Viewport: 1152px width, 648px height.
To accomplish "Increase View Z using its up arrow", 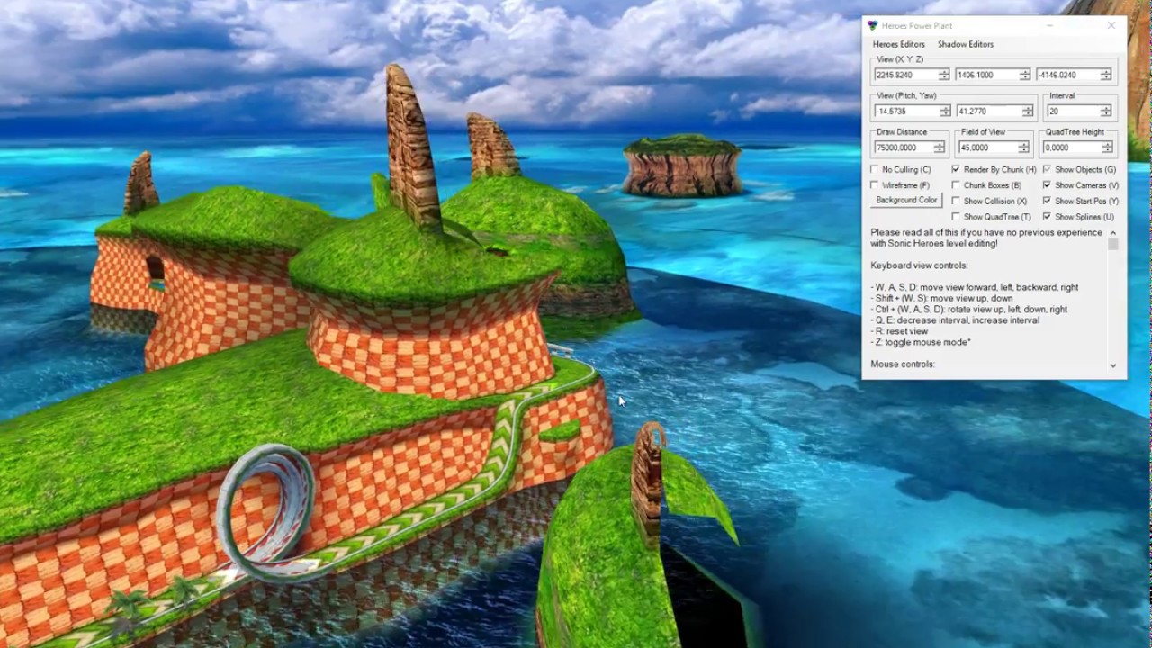I will click(x=1106, y=72).
